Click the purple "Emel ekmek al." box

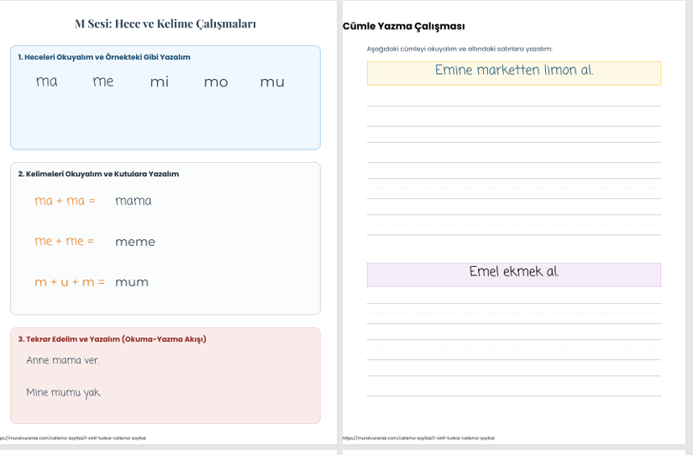click(513, 274)
